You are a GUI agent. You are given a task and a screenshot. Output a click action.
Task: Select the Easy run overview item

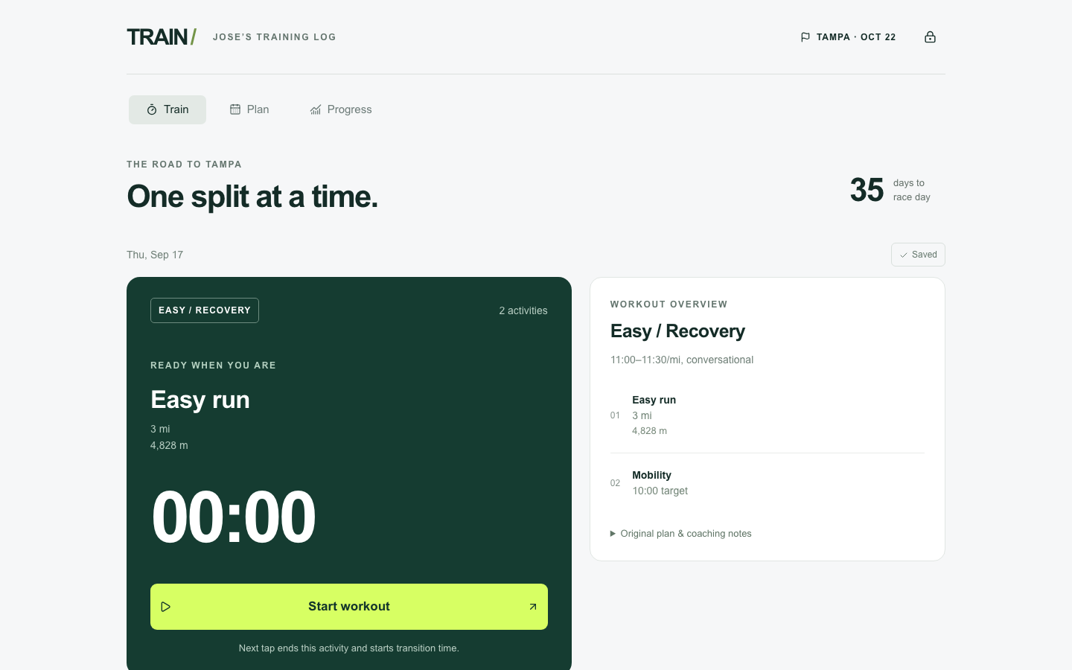point(768,415)
